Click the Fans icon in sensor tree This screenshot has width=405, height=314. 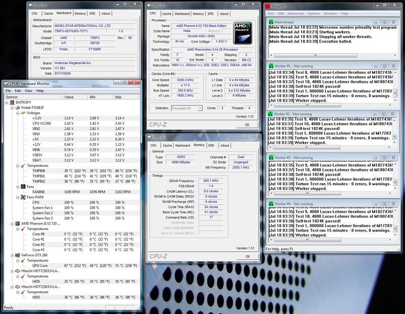click(x=23, y=187)
